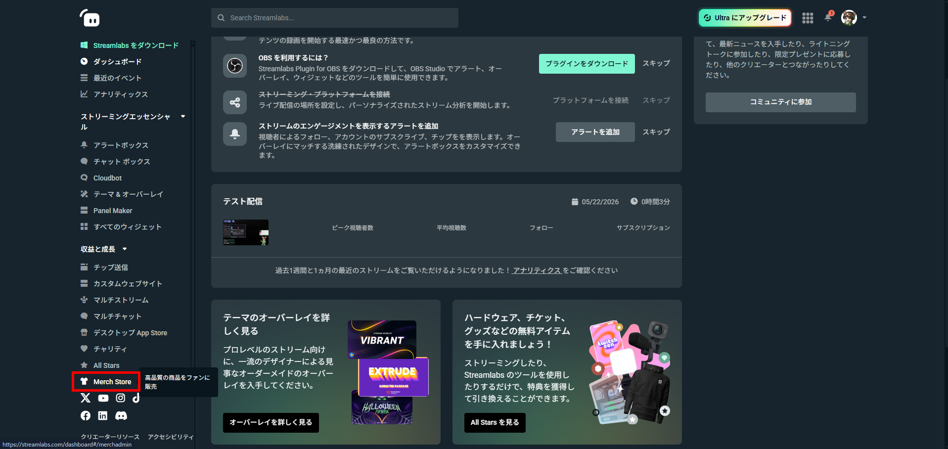Open the Discord social icon
This screenshot has height=449, width=948.
tap(121, 416)
